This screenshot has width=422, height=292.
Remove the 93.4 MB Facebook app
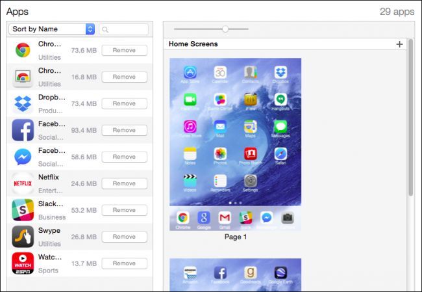(x=125, y=130)
